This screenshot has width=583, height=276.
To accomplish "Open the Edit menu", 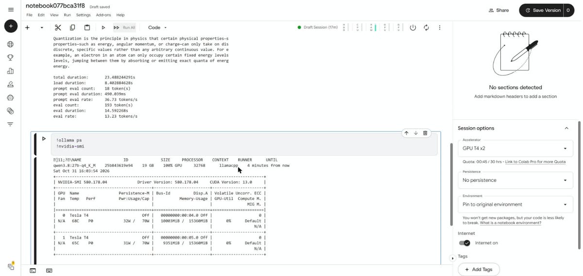I will (42, 15).
